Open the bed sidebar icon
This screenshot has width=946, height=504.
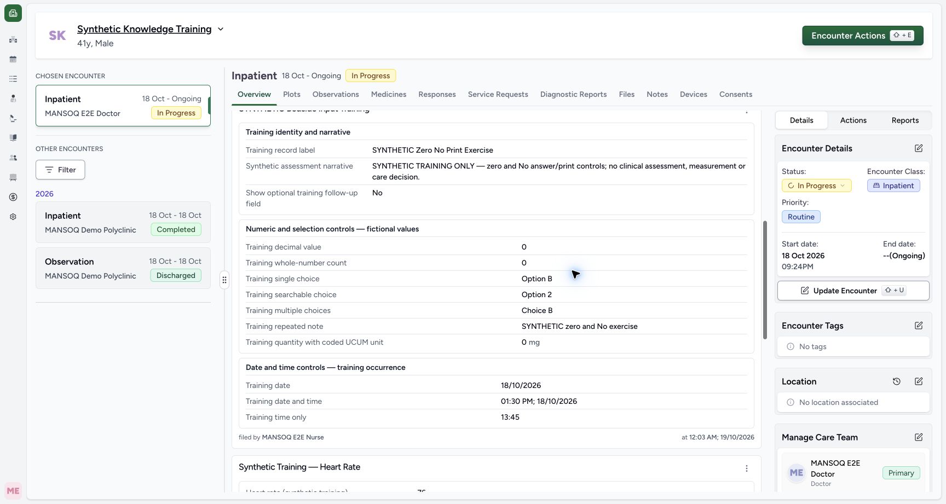pos(13,177)
